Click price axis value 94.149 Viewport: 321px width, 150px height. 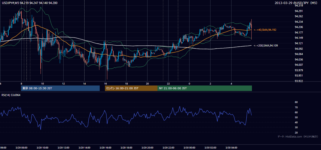(x=299, y=38)
